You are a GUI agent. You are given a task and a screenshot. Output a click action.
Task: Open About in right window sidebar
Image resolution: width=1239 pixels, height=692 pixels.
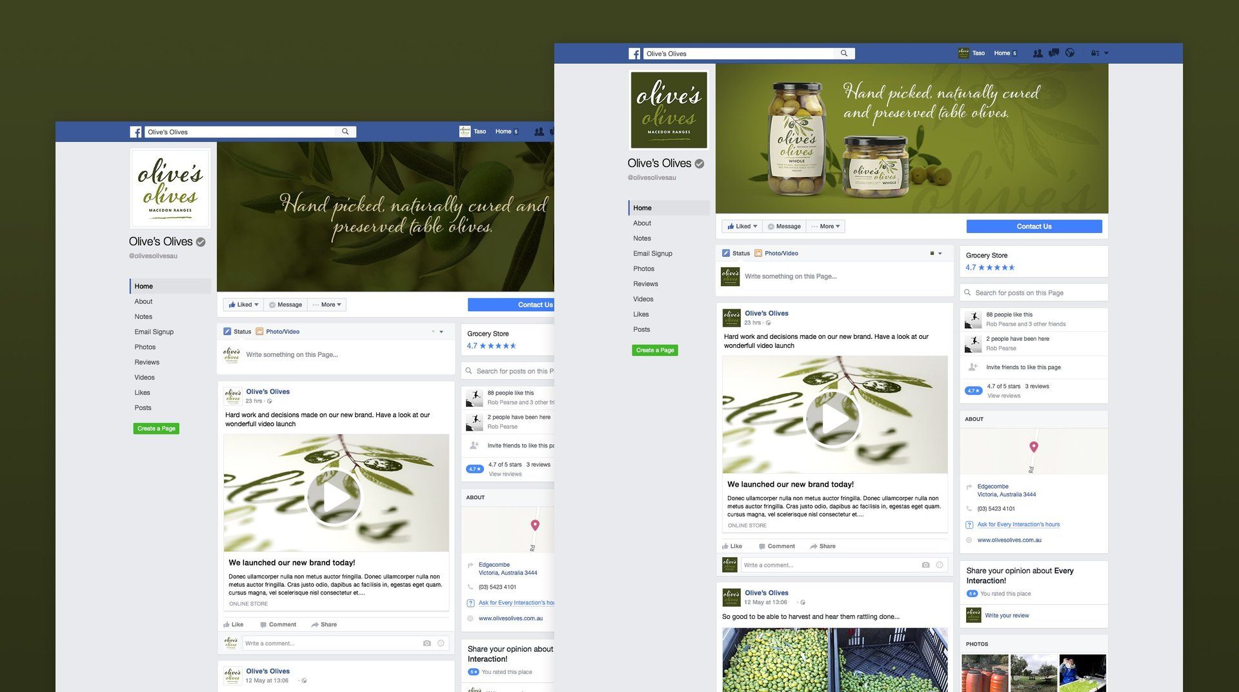pyautogui.click(x=642, y=223)
